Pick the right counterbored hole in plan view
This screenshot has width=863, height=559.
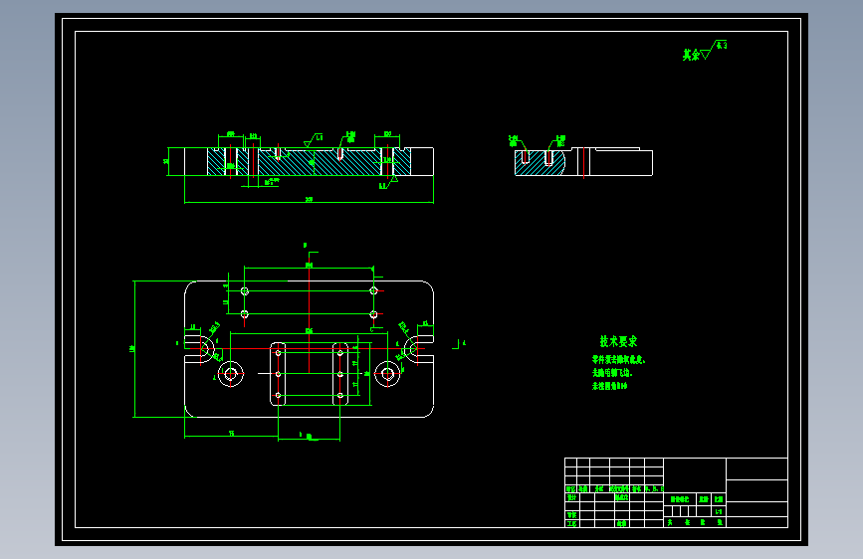point(387,374)
